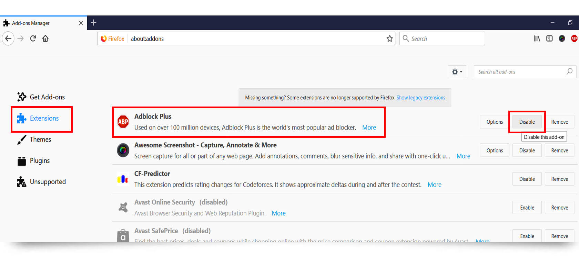Enable the Avast Online Security extension
The image size is (579, 267).
click(x=527, y=208)
